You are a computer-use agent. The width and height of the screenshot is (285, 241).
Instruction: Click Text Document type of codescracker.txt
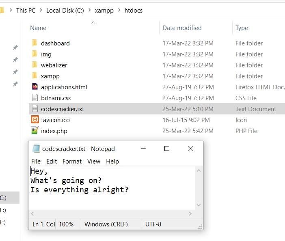(256, 109)
